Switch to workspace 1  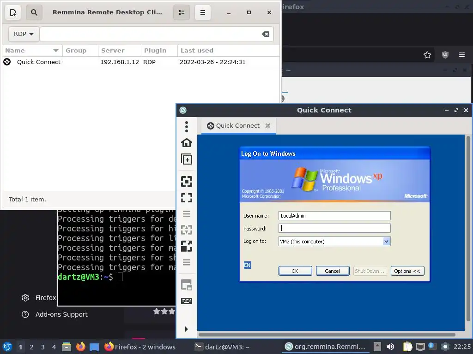[20, 347]
